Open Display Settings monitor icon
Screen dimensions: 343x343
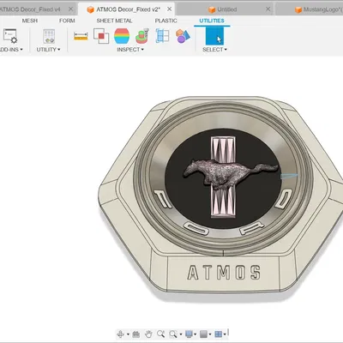point(189,334)
